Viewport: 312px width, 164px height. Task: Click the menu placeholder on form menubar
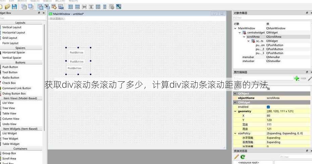pyautogui.click(x=56, y=19)
